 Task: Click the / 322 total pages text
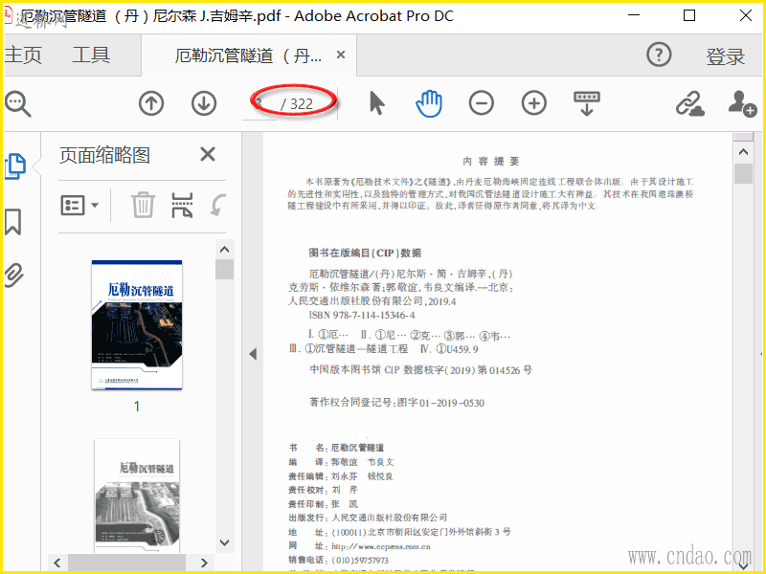tap(297, 104)
